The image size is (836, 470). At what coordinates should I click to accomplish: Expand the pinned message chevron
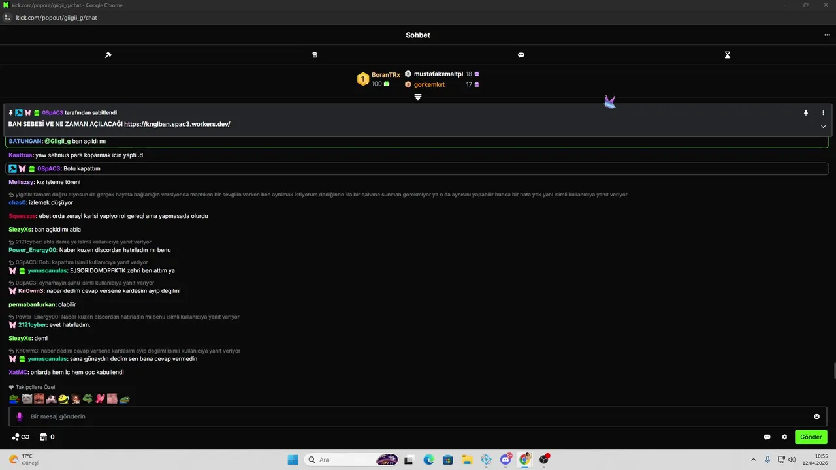tap(823, 127)
